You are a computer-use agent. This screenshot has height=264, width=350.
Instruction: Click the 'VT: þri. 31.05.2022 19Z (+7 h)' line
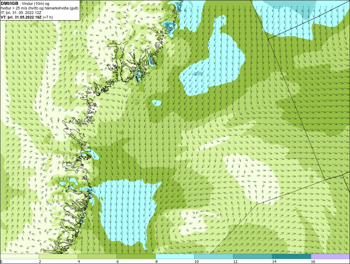click(x=27, y=17)
